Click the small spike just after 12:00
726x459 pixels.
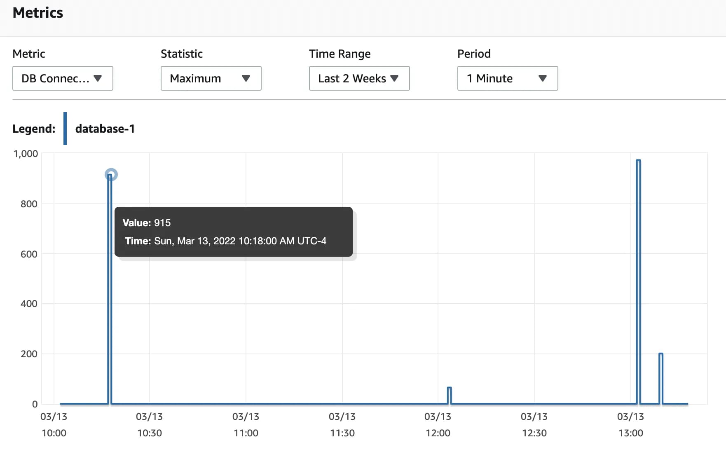(450, 388)
